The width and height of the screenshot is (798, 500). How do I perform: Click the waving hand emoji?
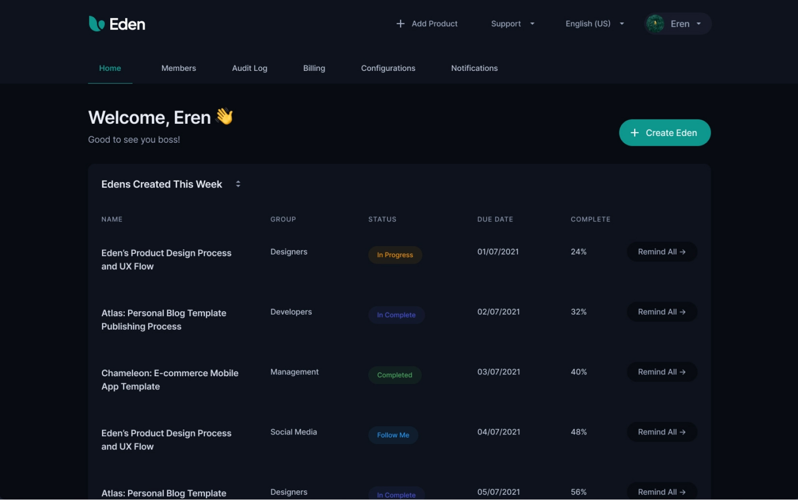[x=224, y=117]
